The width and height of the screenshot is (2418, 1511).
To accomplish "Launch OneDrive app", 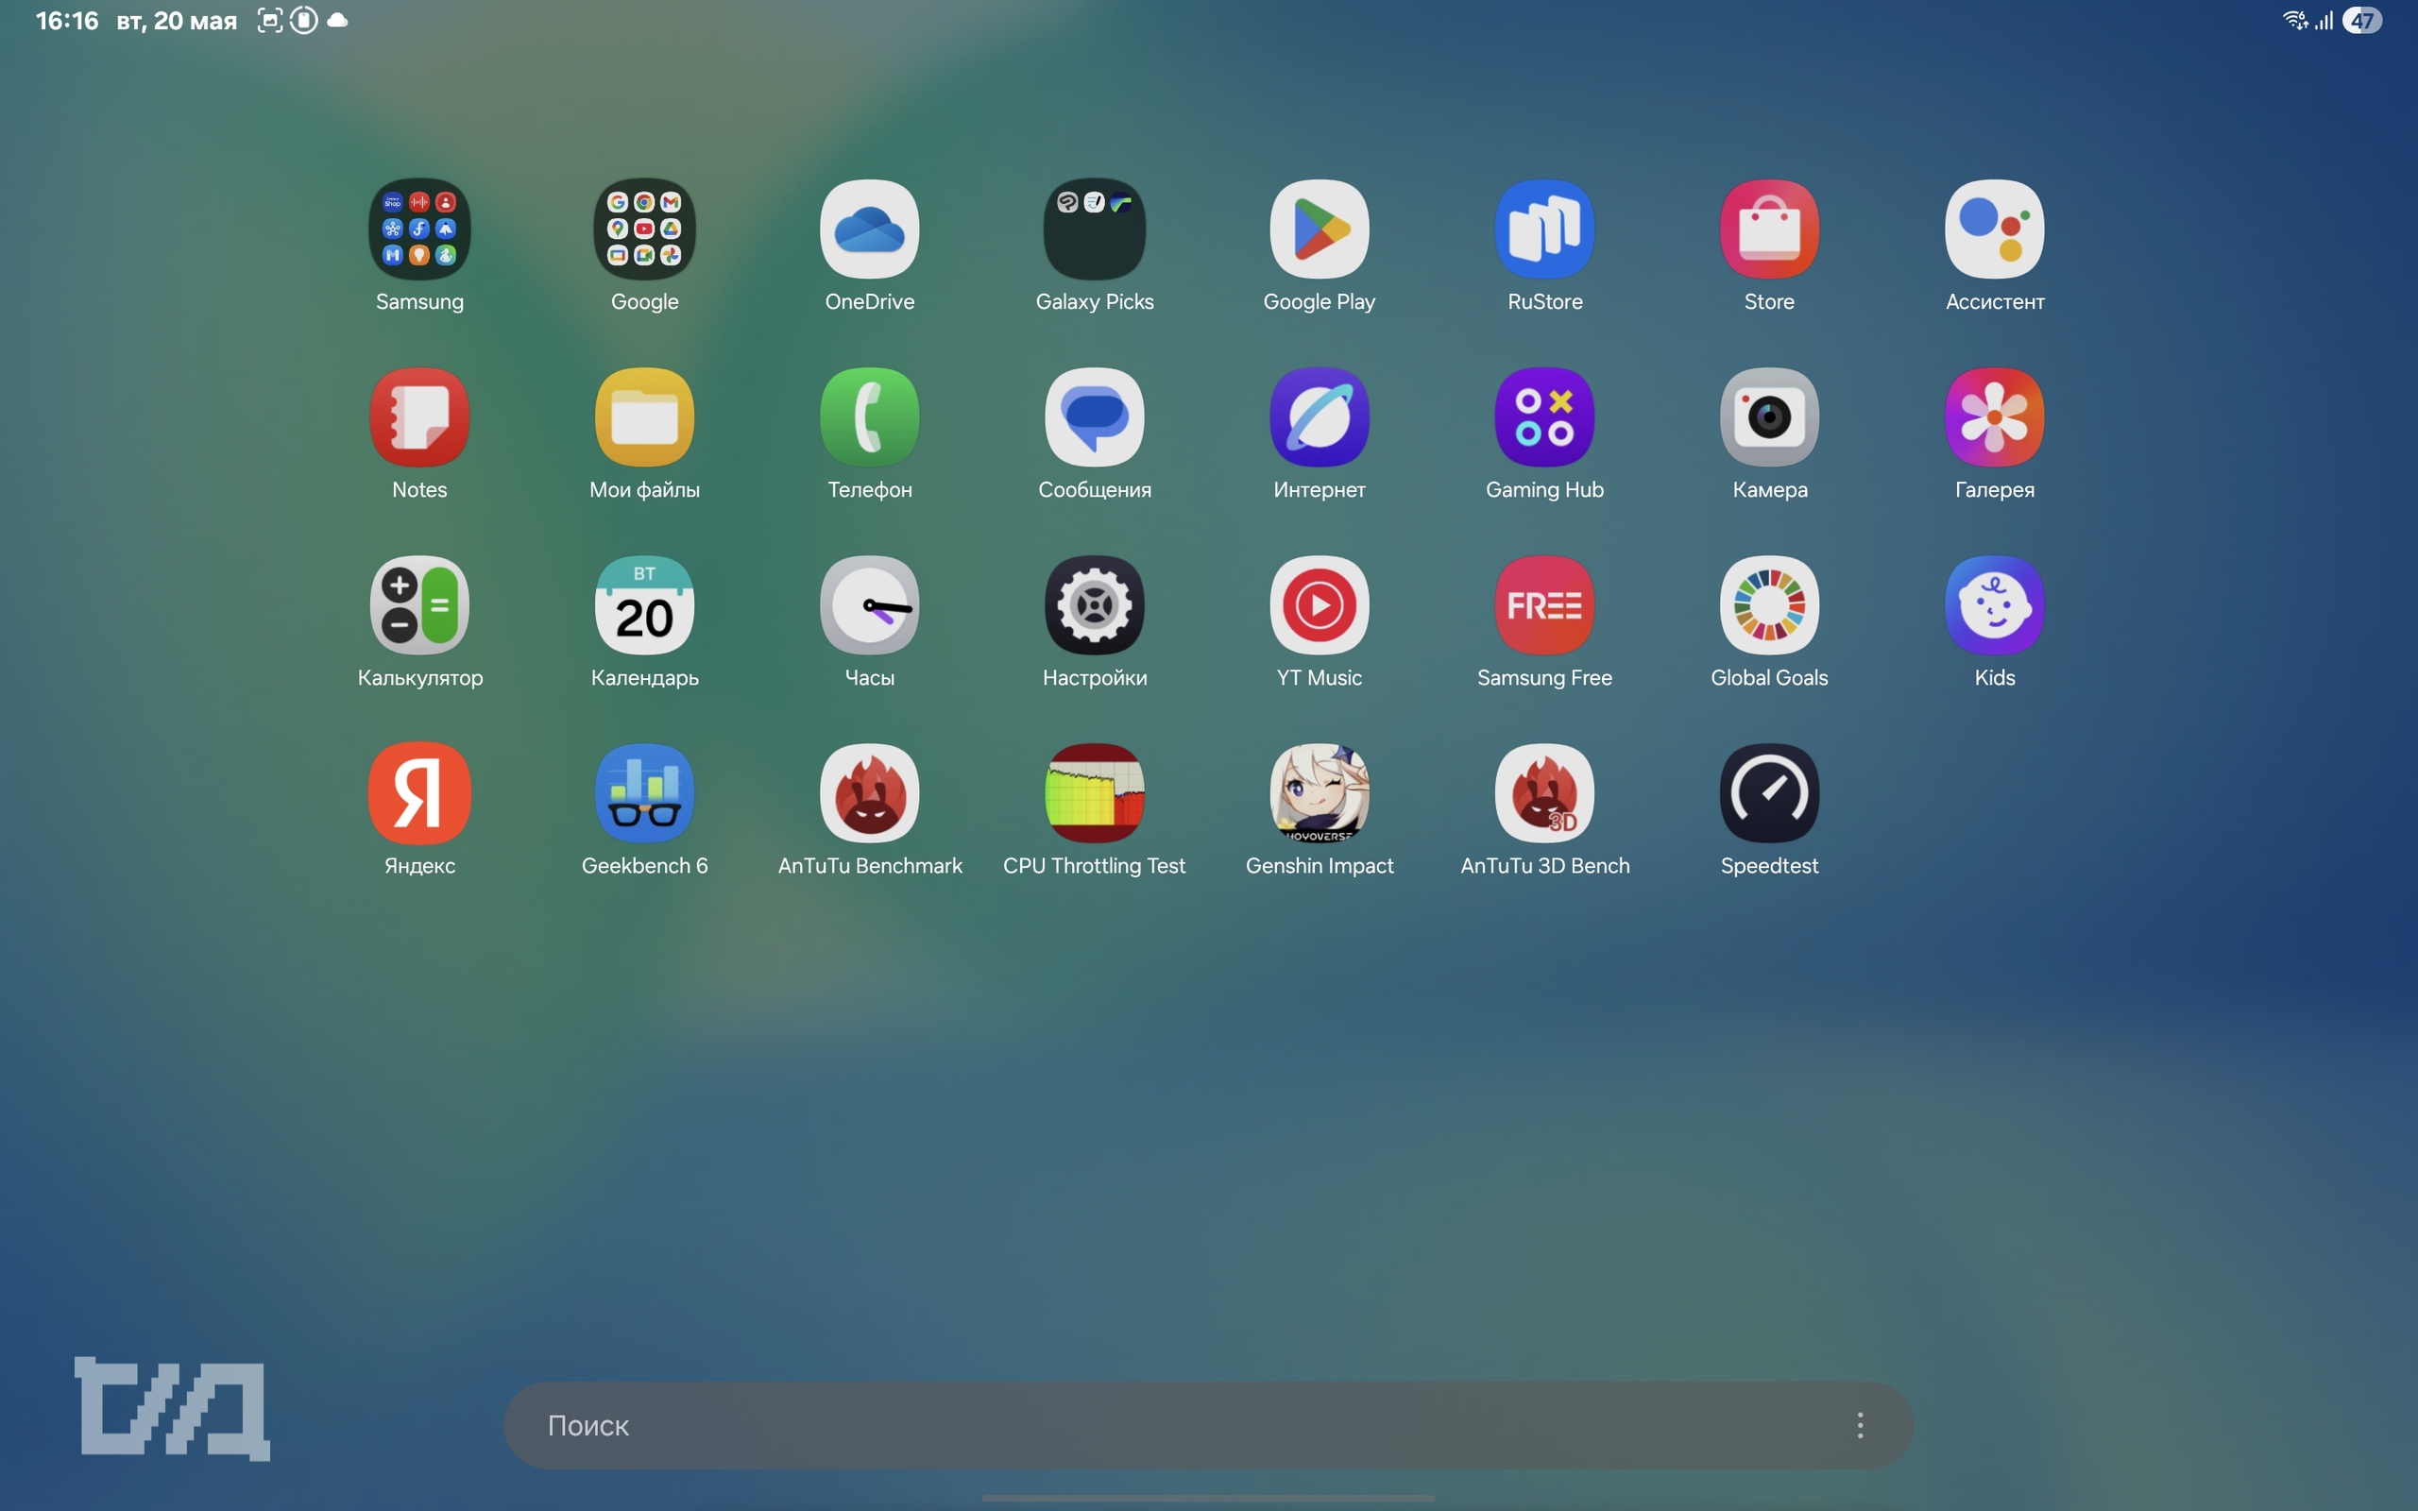I will pyautogui.click(x=869, y=229).
